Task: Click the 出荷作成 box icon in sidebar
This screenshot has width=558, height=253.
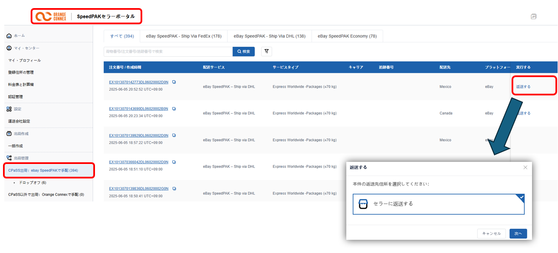Action: [9, 134]
